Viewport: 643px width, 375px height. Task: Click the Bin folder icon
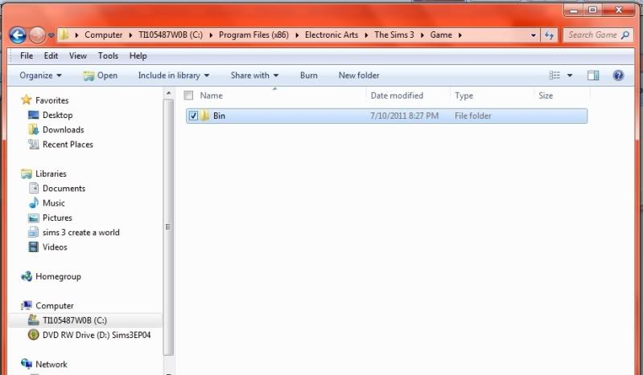pos(204,116)
